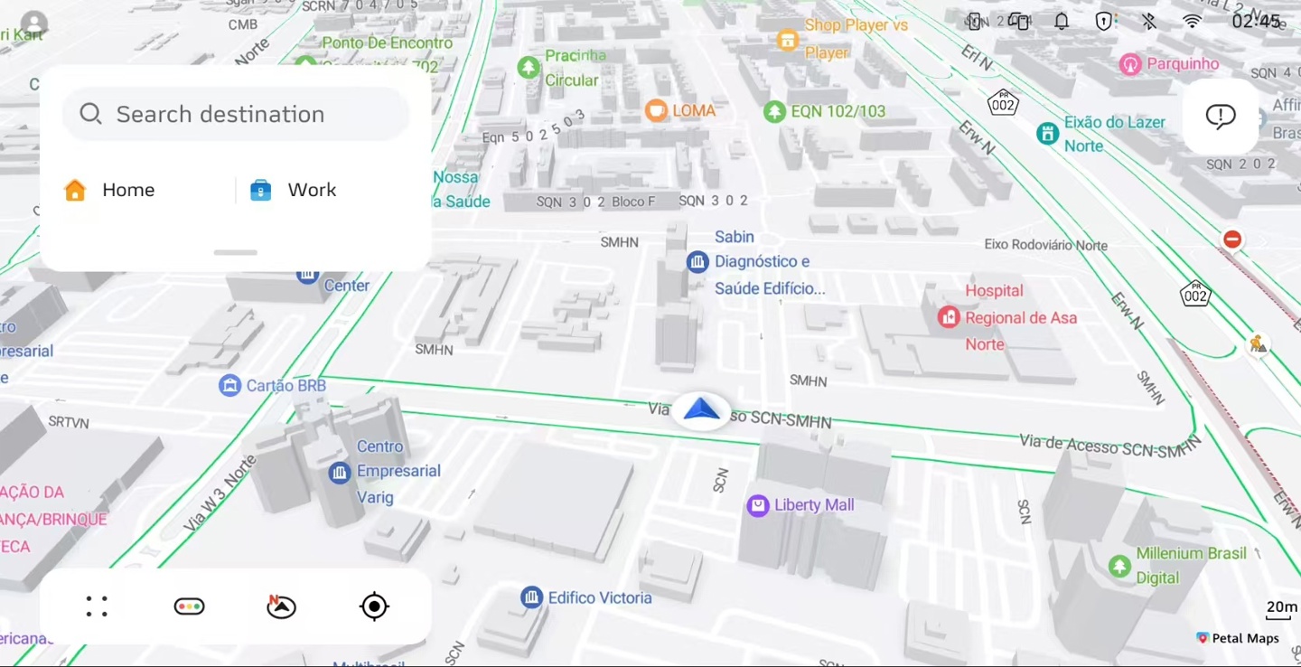The image size is (1301, 667).
Task: Toggle the traffic light layer
Action: coord(190,606)
